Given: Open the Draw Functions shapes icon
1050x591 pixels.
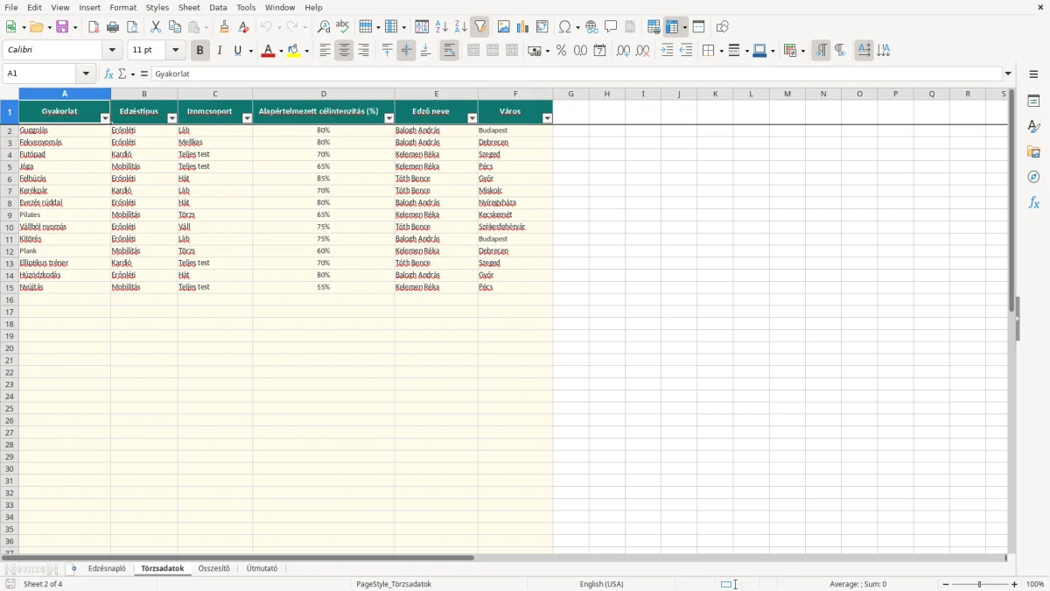Looking at the screenshot, I should (722, 27).
